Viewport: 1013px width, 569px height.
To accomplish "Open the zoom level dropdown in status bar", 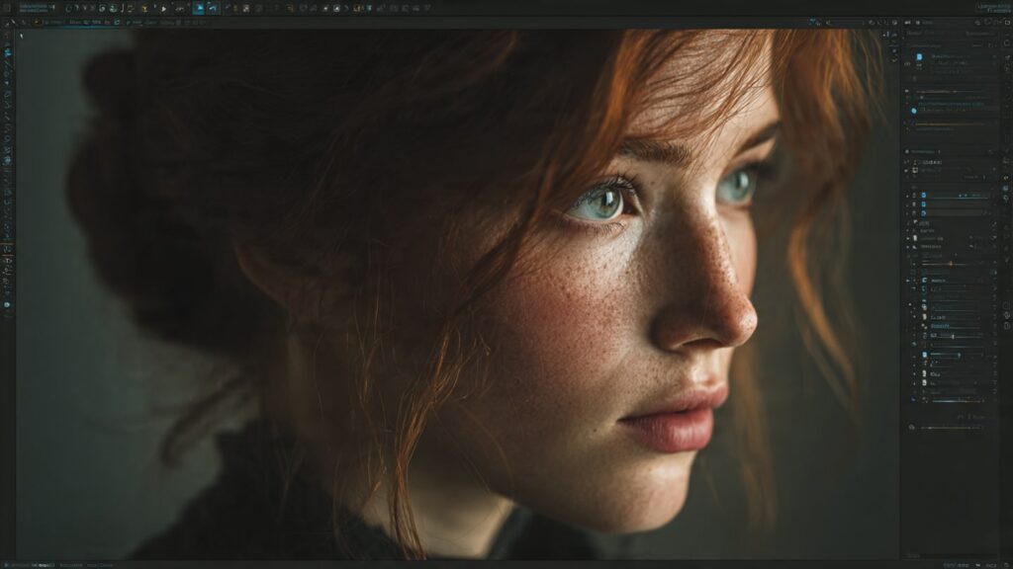I will (952, 564).
